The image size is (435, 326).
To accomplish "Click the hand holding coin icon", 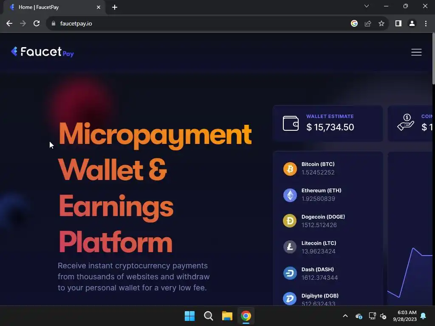I will (406, 122).
